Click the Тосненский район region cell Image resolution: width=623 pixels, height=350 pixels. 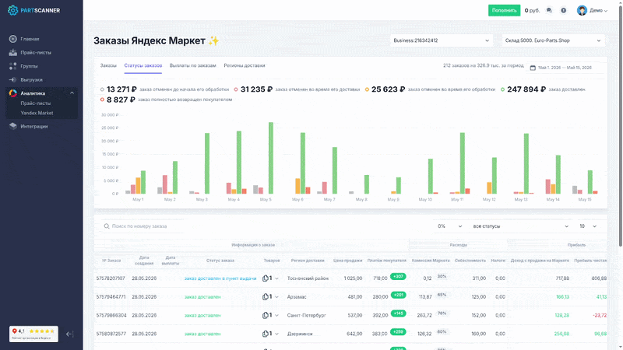pos(308,278)
